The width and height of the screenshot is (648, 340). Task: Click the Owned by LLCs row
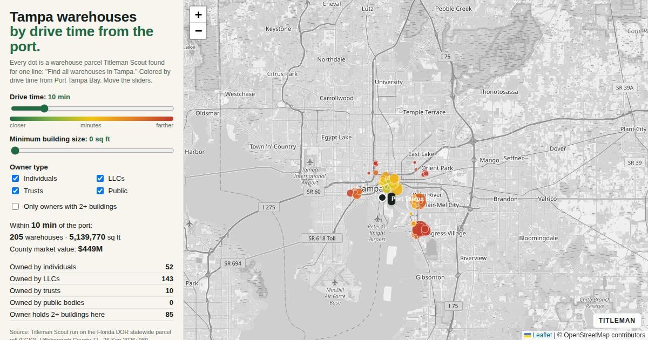(x=92, y=279)
